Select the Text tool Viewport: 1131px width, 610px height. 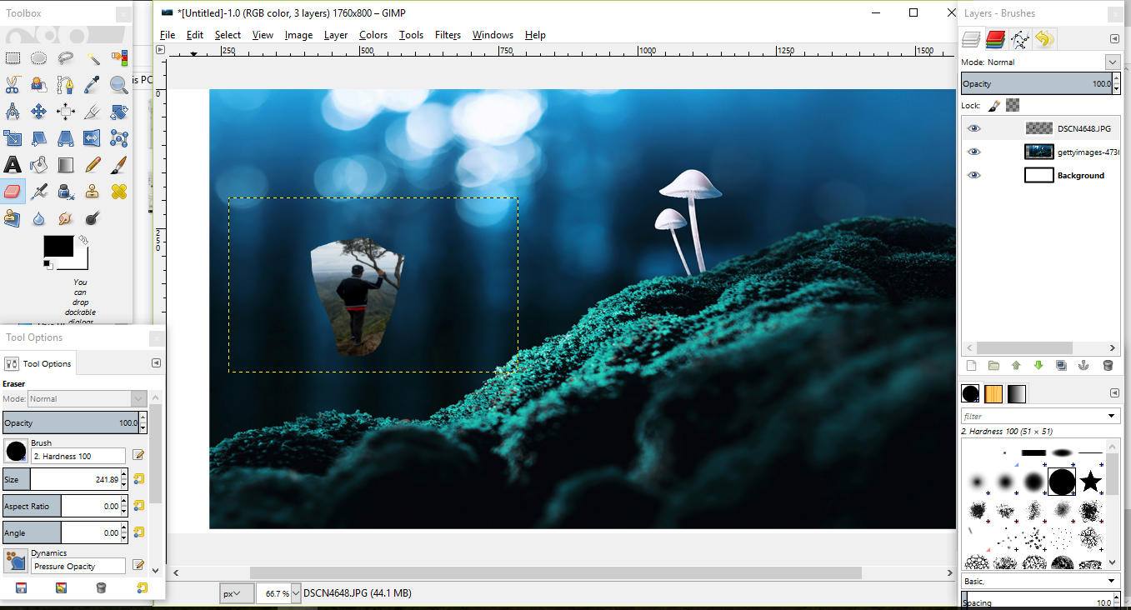(13, 165)
